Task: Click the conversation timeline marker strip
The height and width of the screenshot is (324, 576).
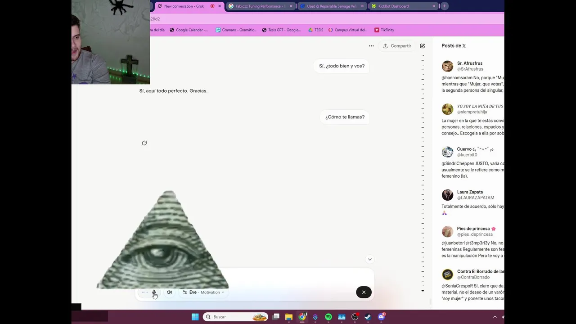Action: 423,173
